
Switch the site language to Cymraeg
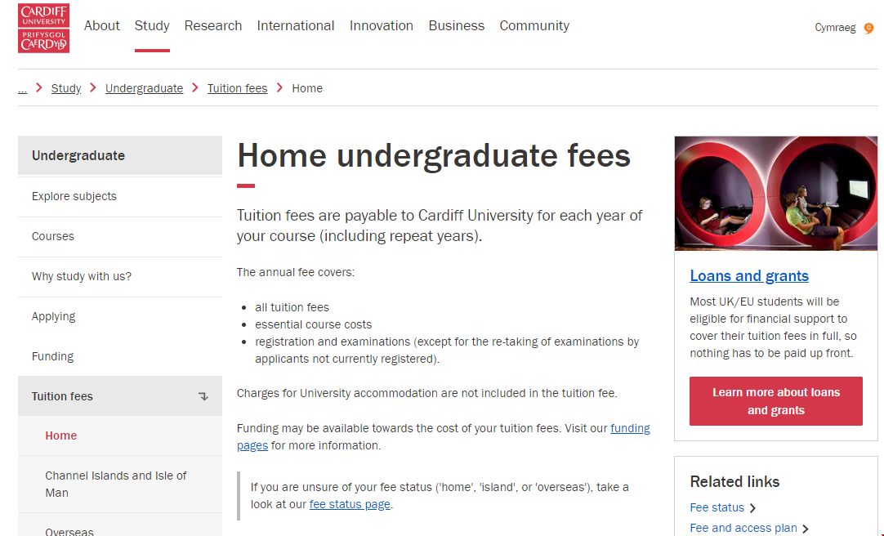[x=835, y=27]
